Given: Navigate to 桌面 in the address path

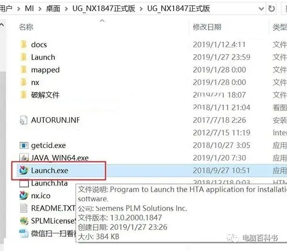Looking at the screenshot, I should (x=53, y=9).
